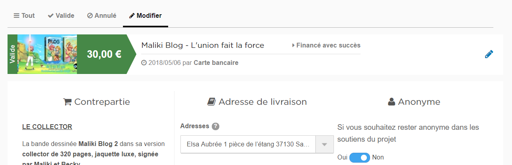The height and width of the screenshot is (165, 512).
Task: Click the book icon beside Adresse de livraison
Action: tap(212, 102)
